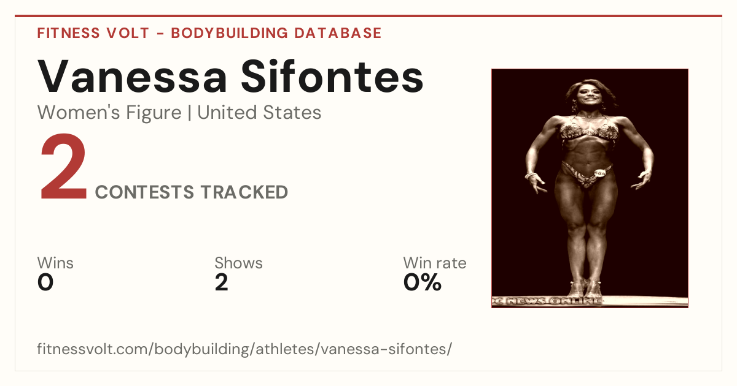Select the Bodybuilding Database header label

point(276,33)
